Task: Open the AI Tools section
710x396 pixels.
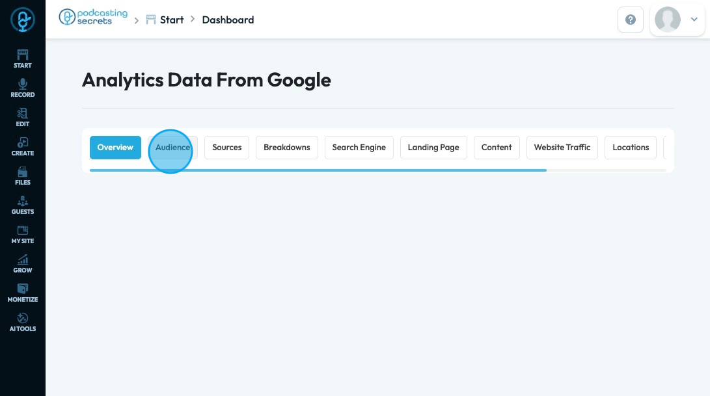Action: (x=23, y=322)
